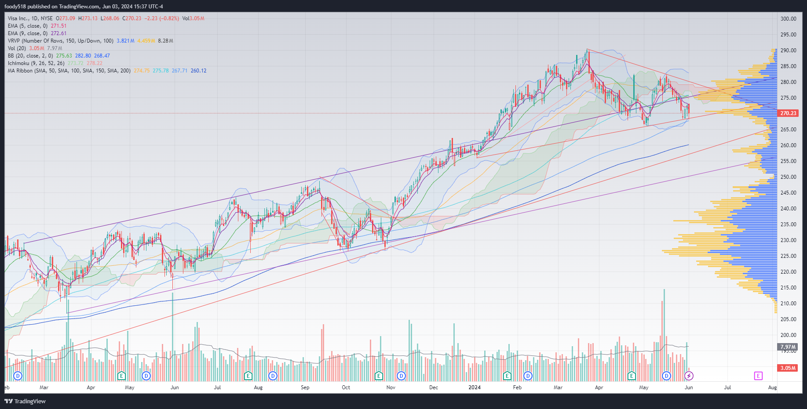The width and height of the screenshot is (807, 409).
Task: Click the VRVP indicator legend row
Action: point(60,41)
